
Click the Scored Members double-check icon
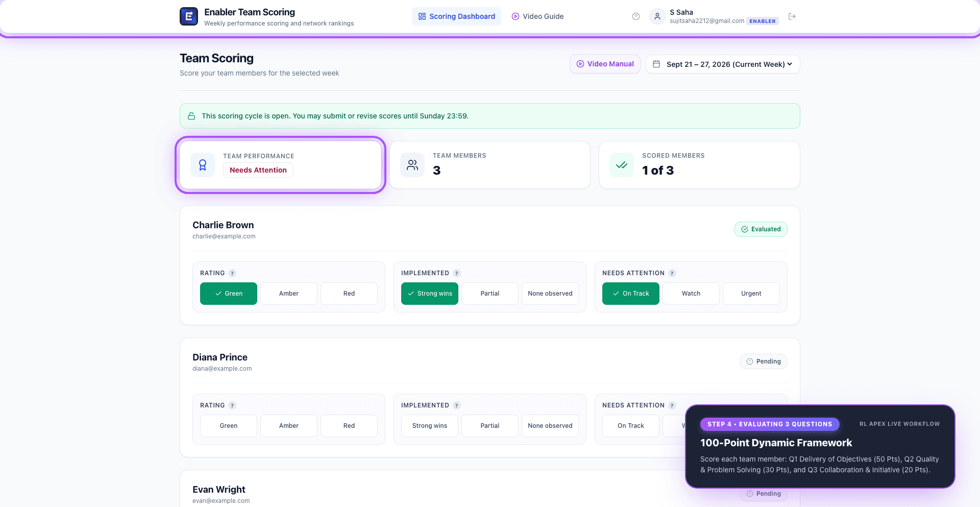click(622, 165)
